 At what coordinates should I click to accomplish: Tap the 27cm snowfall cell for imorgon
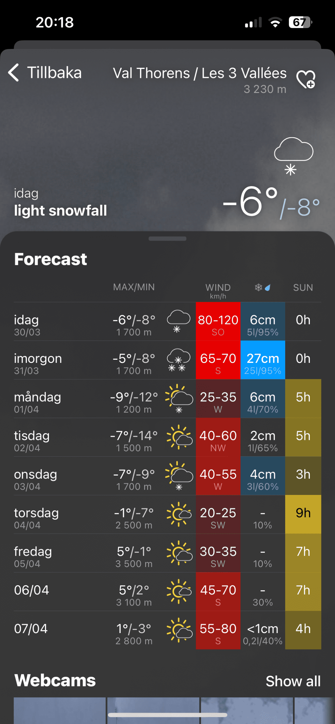(x=263, y=360)
